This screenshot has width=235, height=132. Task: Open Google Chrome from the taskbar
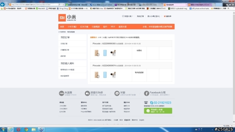(26, 129)
